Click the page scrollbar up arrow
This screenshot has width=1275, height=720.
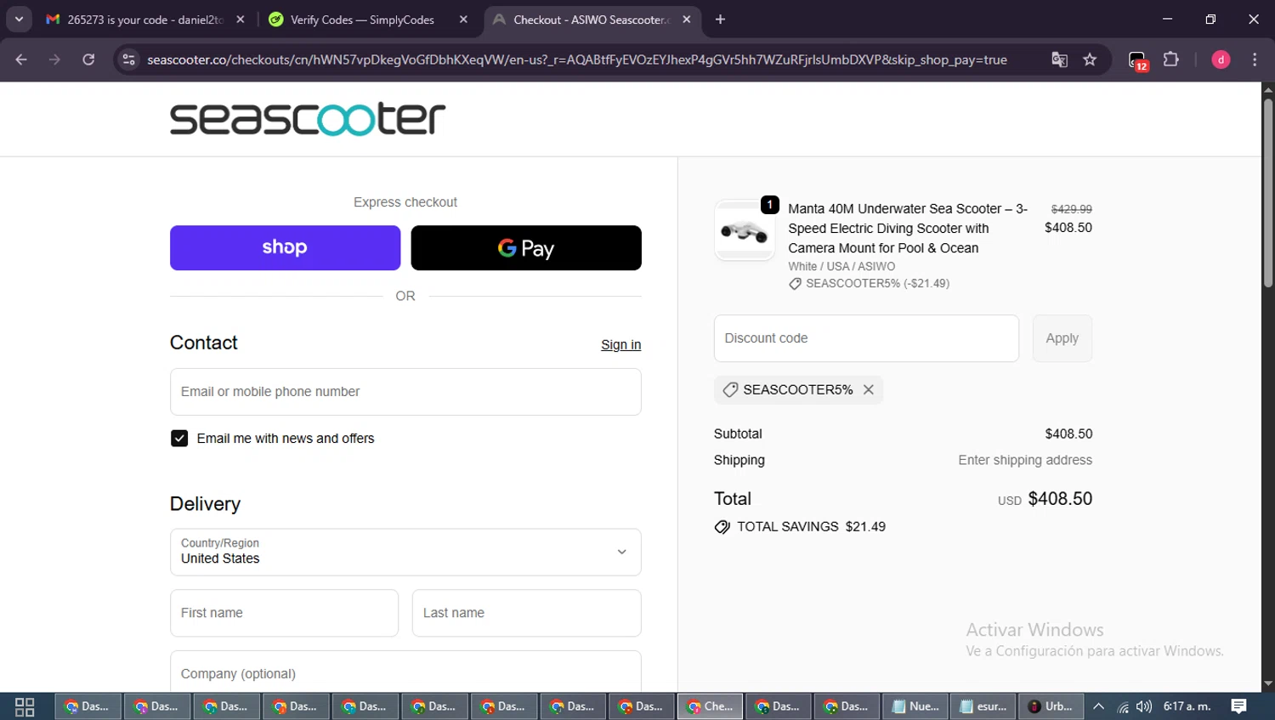(x=1268, y=88)
